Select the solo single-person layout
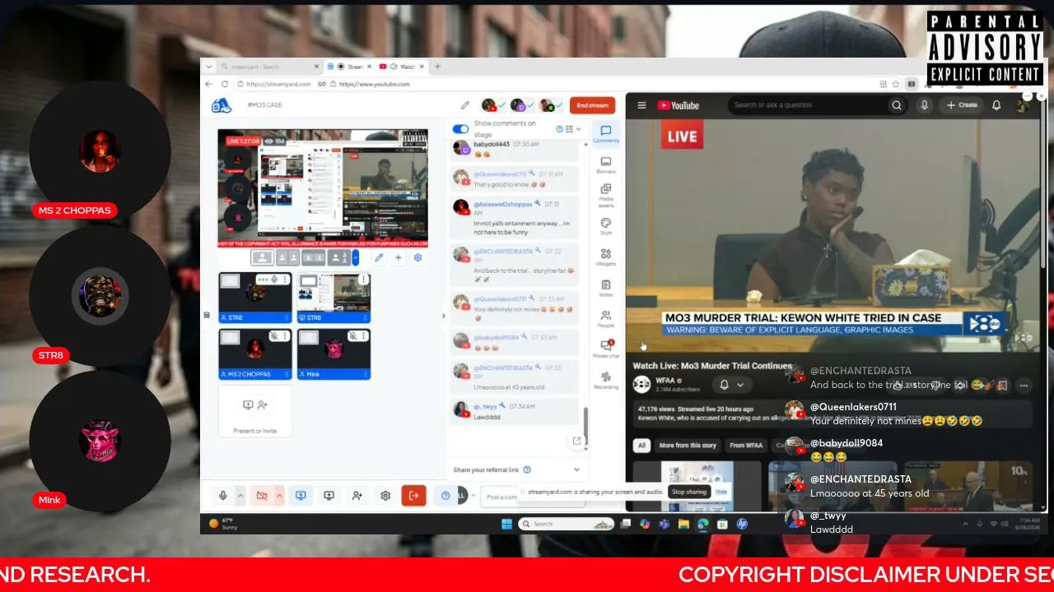This screenshot has width=1054, height=592. [262, 257]
